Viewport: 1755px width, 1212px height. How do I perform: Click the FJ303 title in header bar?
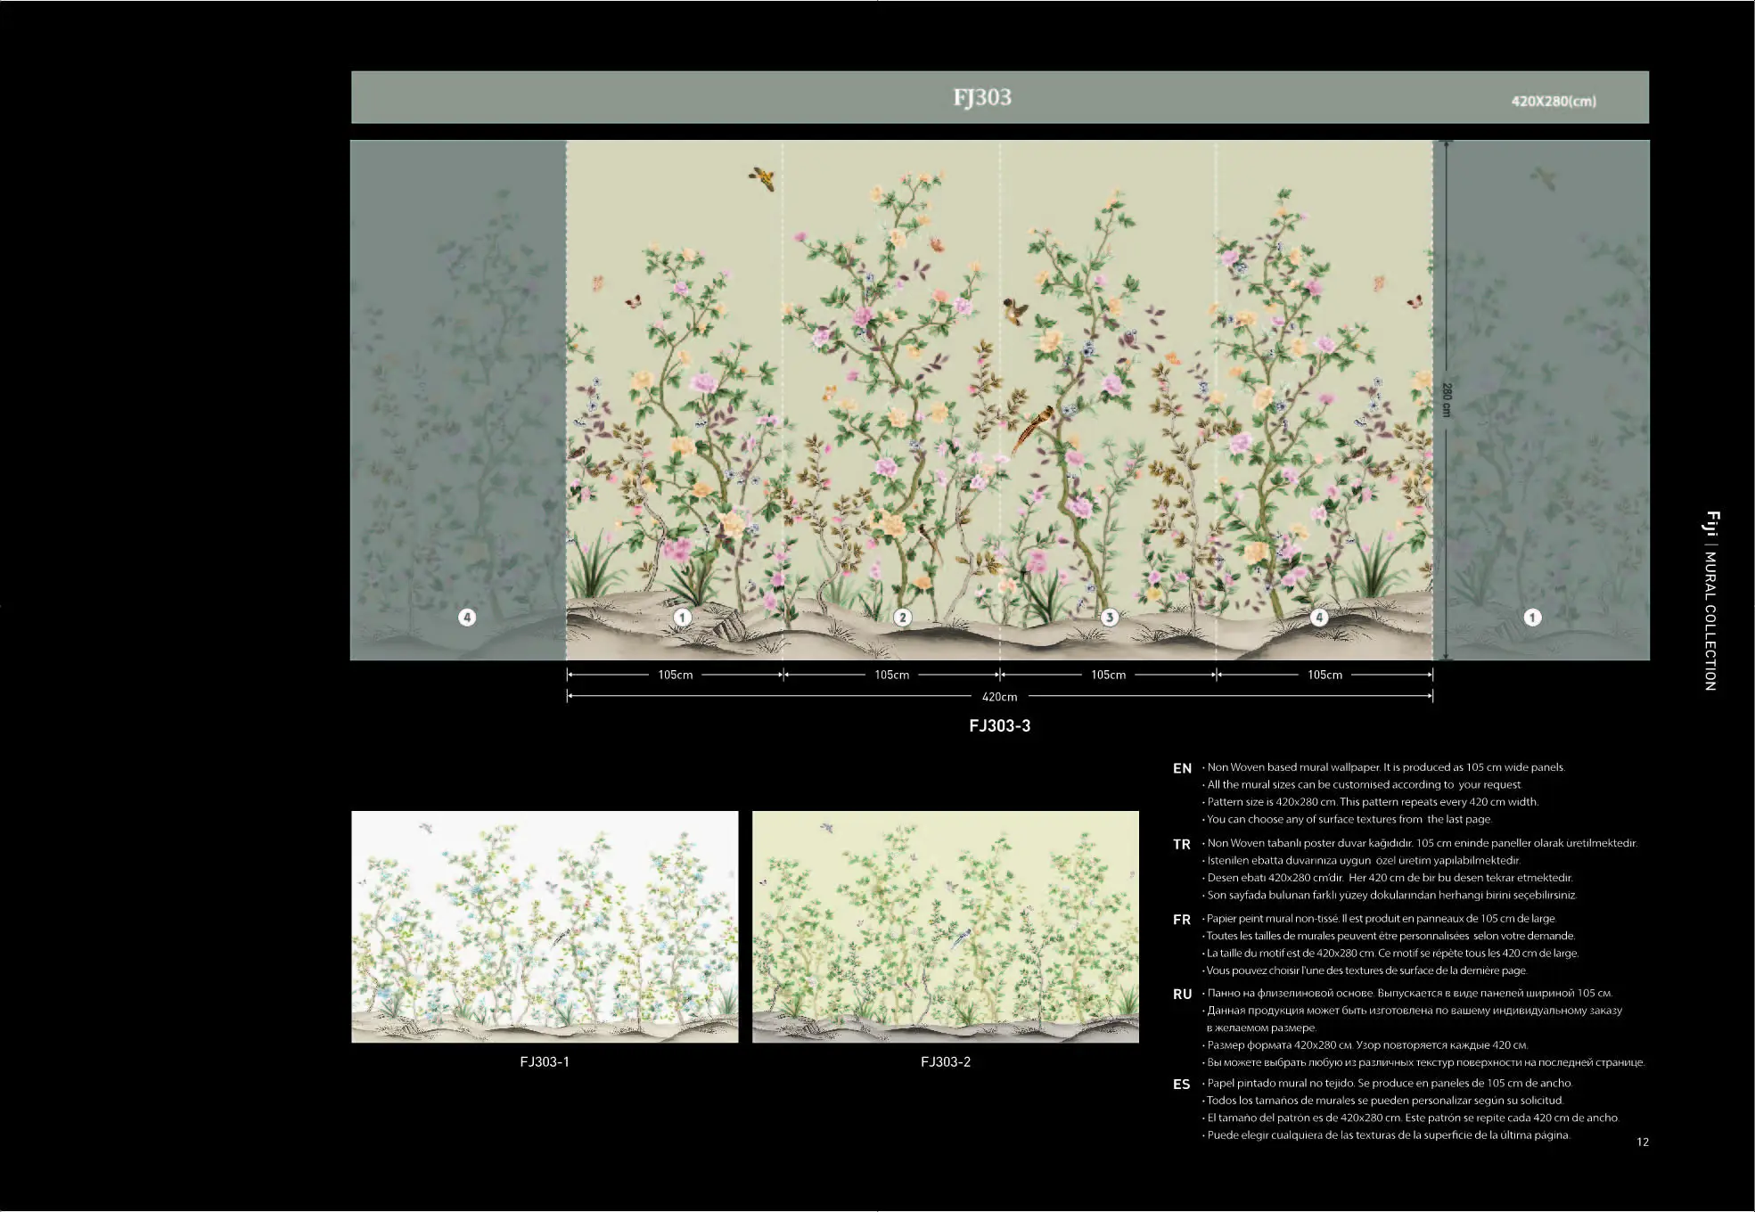pyautogui.click(x=982, y=97)
